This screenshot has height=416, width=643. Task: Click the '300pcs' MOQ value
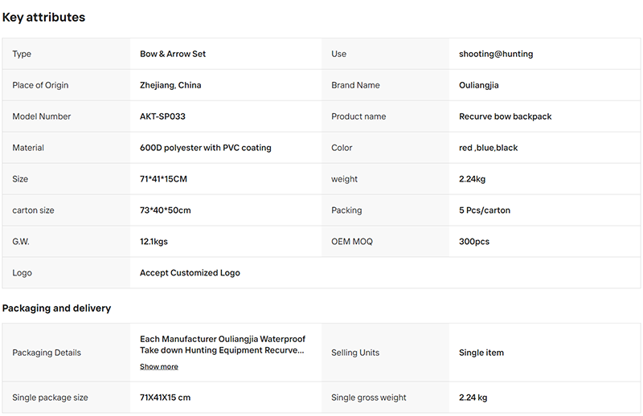[x=474, y=242]
